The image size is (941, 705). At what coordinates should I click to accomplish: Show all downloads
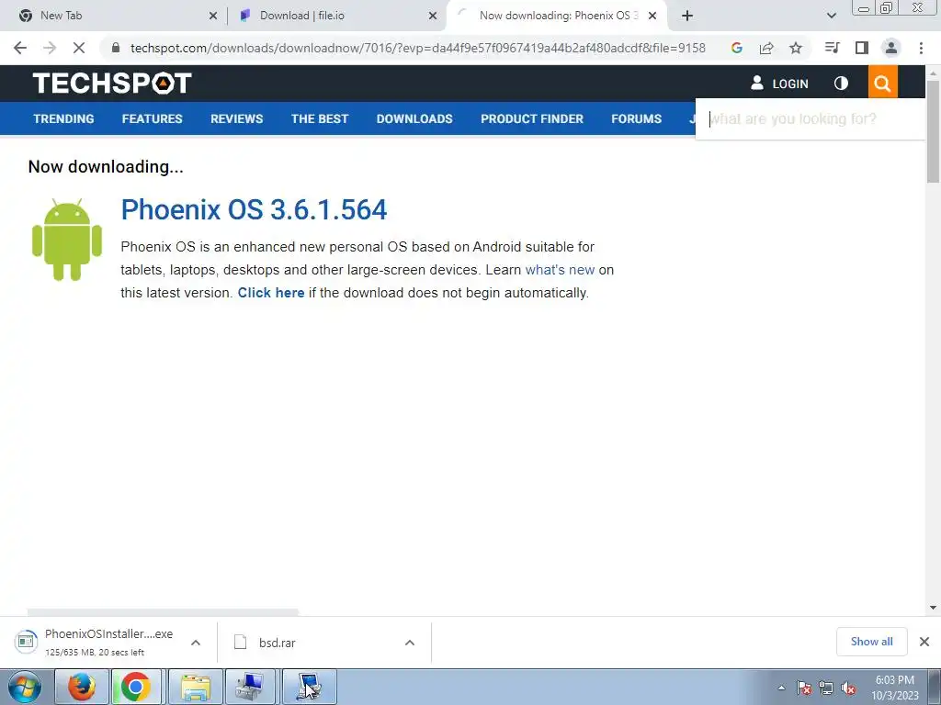click(871, 642)
